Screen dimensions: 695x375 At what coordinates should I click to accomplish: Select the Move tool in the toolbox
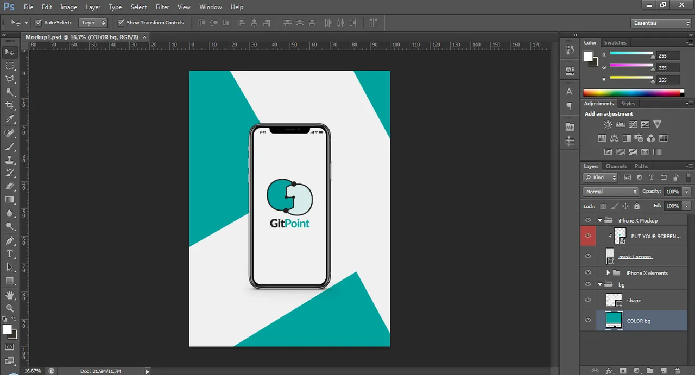[x=10, y=53]
